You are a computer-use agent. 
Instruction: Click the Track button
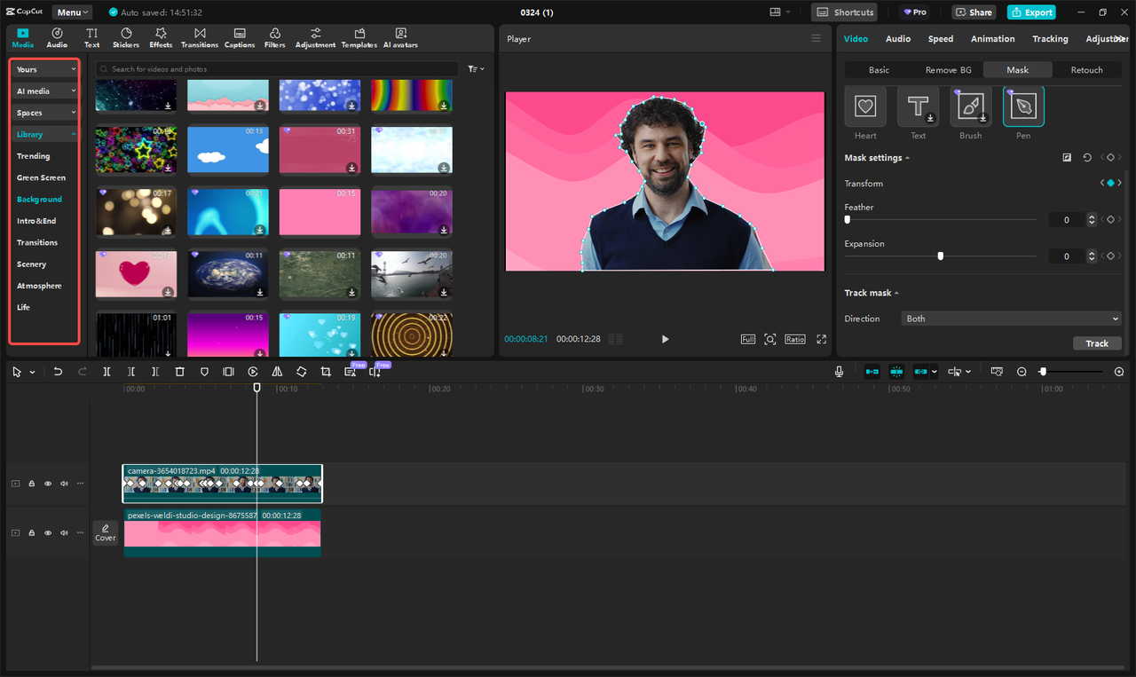pyautogui.click(x=1097, y=343)
